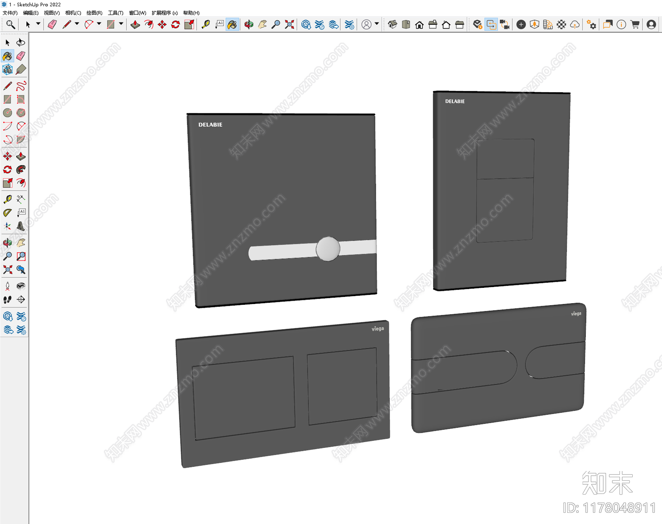Viewport: 662px width, 524px height.
Task: Select the Position Camera tool
Action: point(7,286)
